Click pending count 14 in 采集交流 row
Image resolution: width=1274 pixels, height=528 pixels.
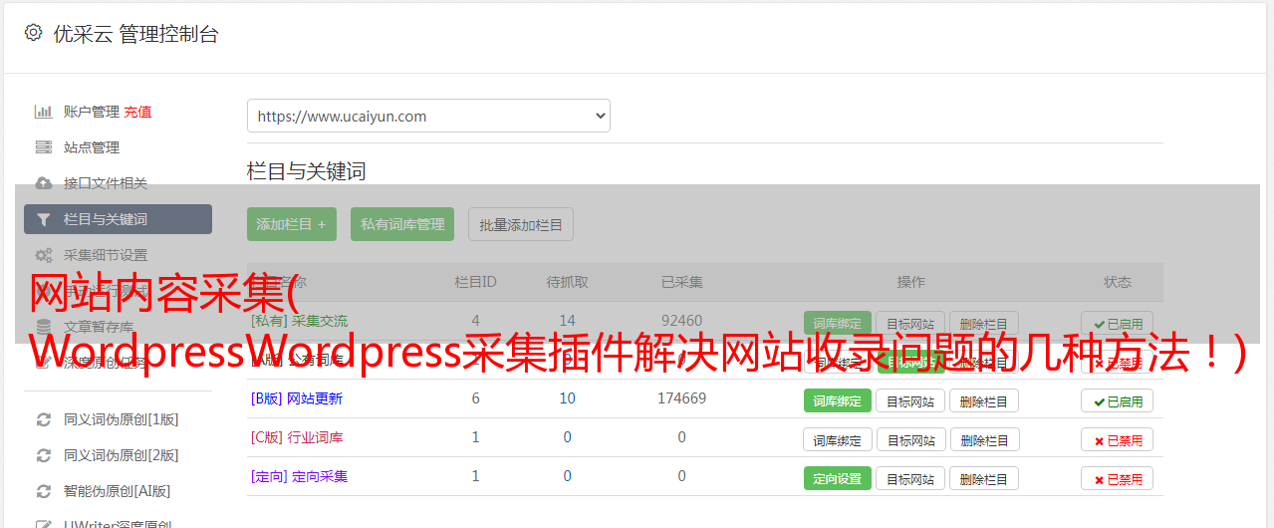pos(568,321)
